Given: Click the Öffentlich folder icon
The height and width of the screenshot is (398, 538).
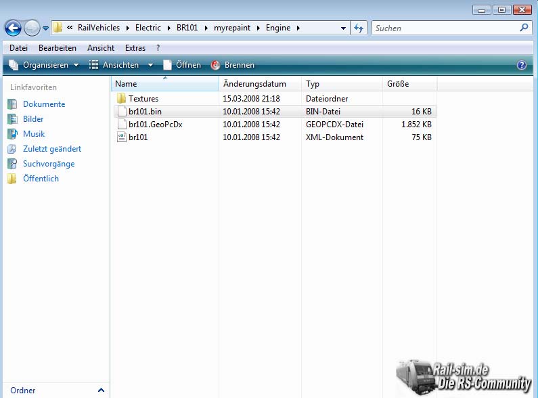Looking at the screenshot, I should pos(12,179).
